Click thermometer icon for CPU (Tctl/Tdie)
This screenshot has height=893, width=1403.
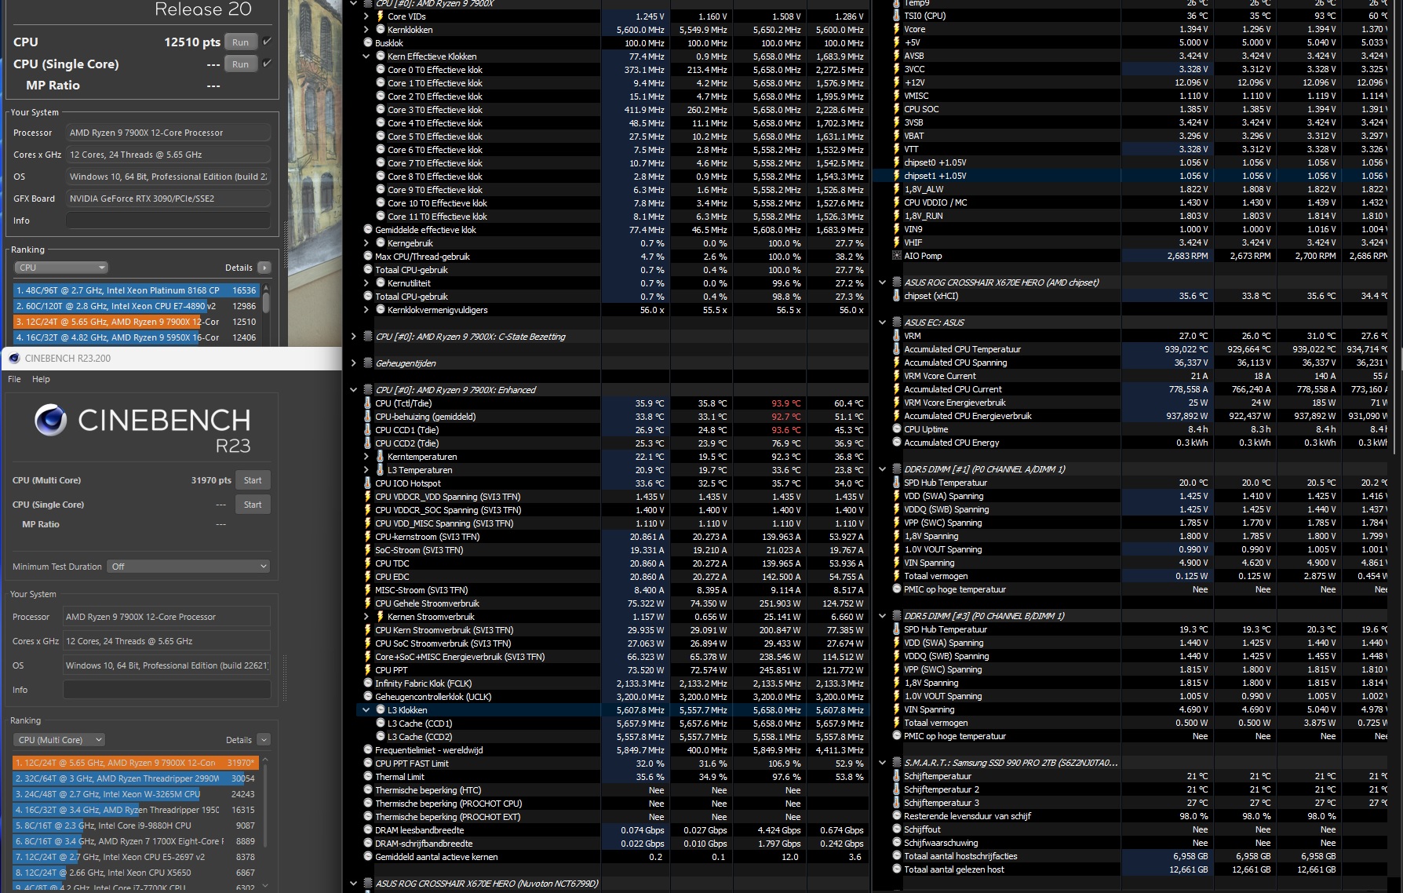tap(368, 403)
